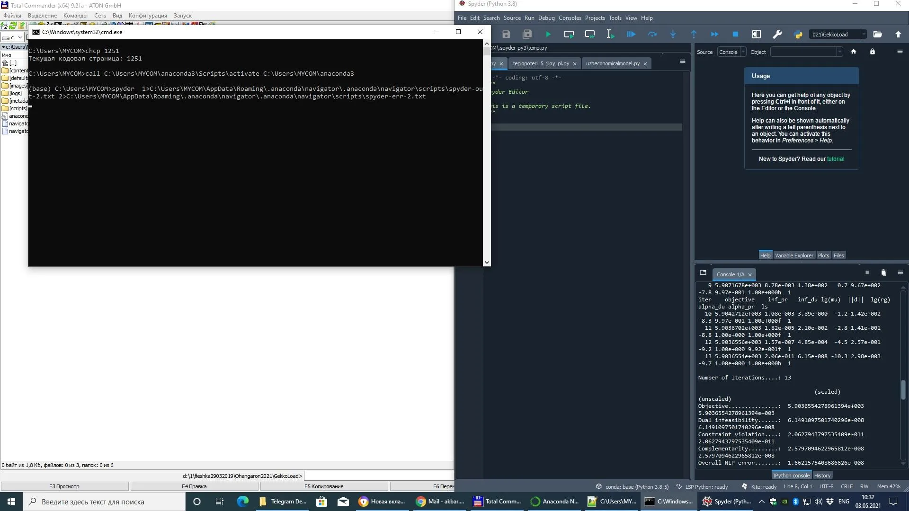Image resolution: width=909 pixels, height=511 pixels.
Task: Switch to Variable Explorer tab
Action: tap(793, 255)
